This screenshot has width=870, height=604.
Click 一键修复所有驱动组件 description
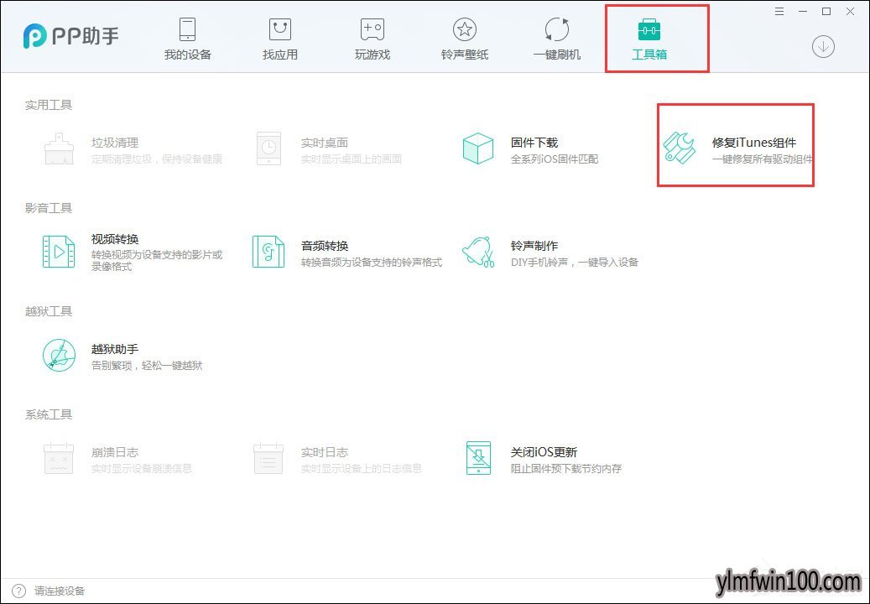click(x=763, y=159)
